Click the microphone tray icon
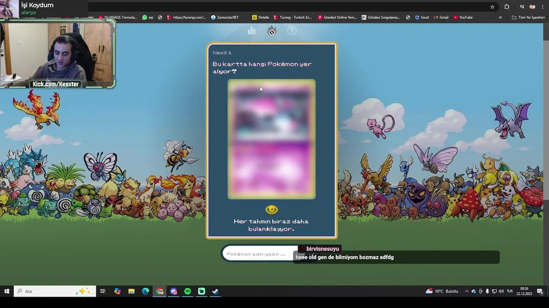 coord(487,291)
